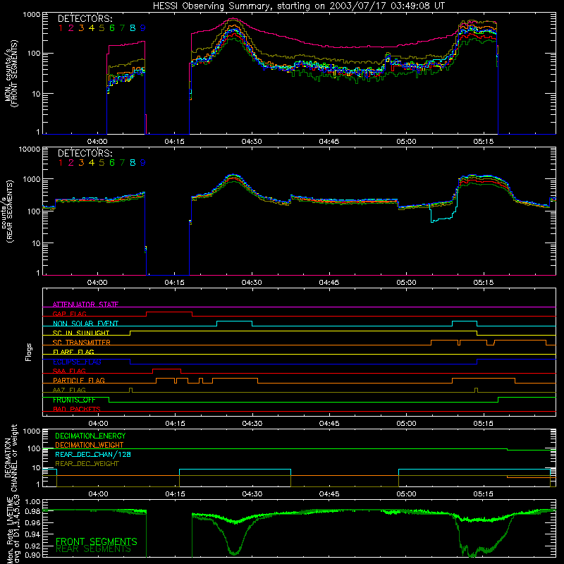Viewport: 564px width, 564px height.
Task: Click the 05:15 tick under the front segments plot
Action: (484, 142)
